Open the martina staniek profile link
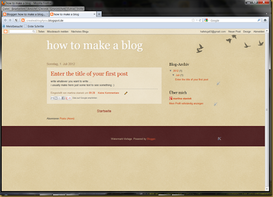This screenshot has width=273, height=197. coord(182,98)
